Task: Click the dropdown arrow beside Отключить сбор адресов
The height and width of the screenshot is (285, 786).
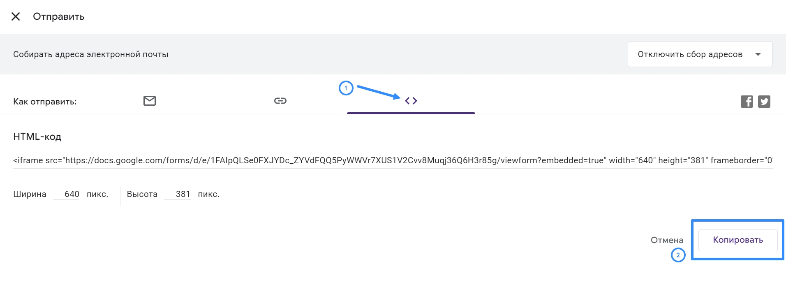Action: click(758, 54)
